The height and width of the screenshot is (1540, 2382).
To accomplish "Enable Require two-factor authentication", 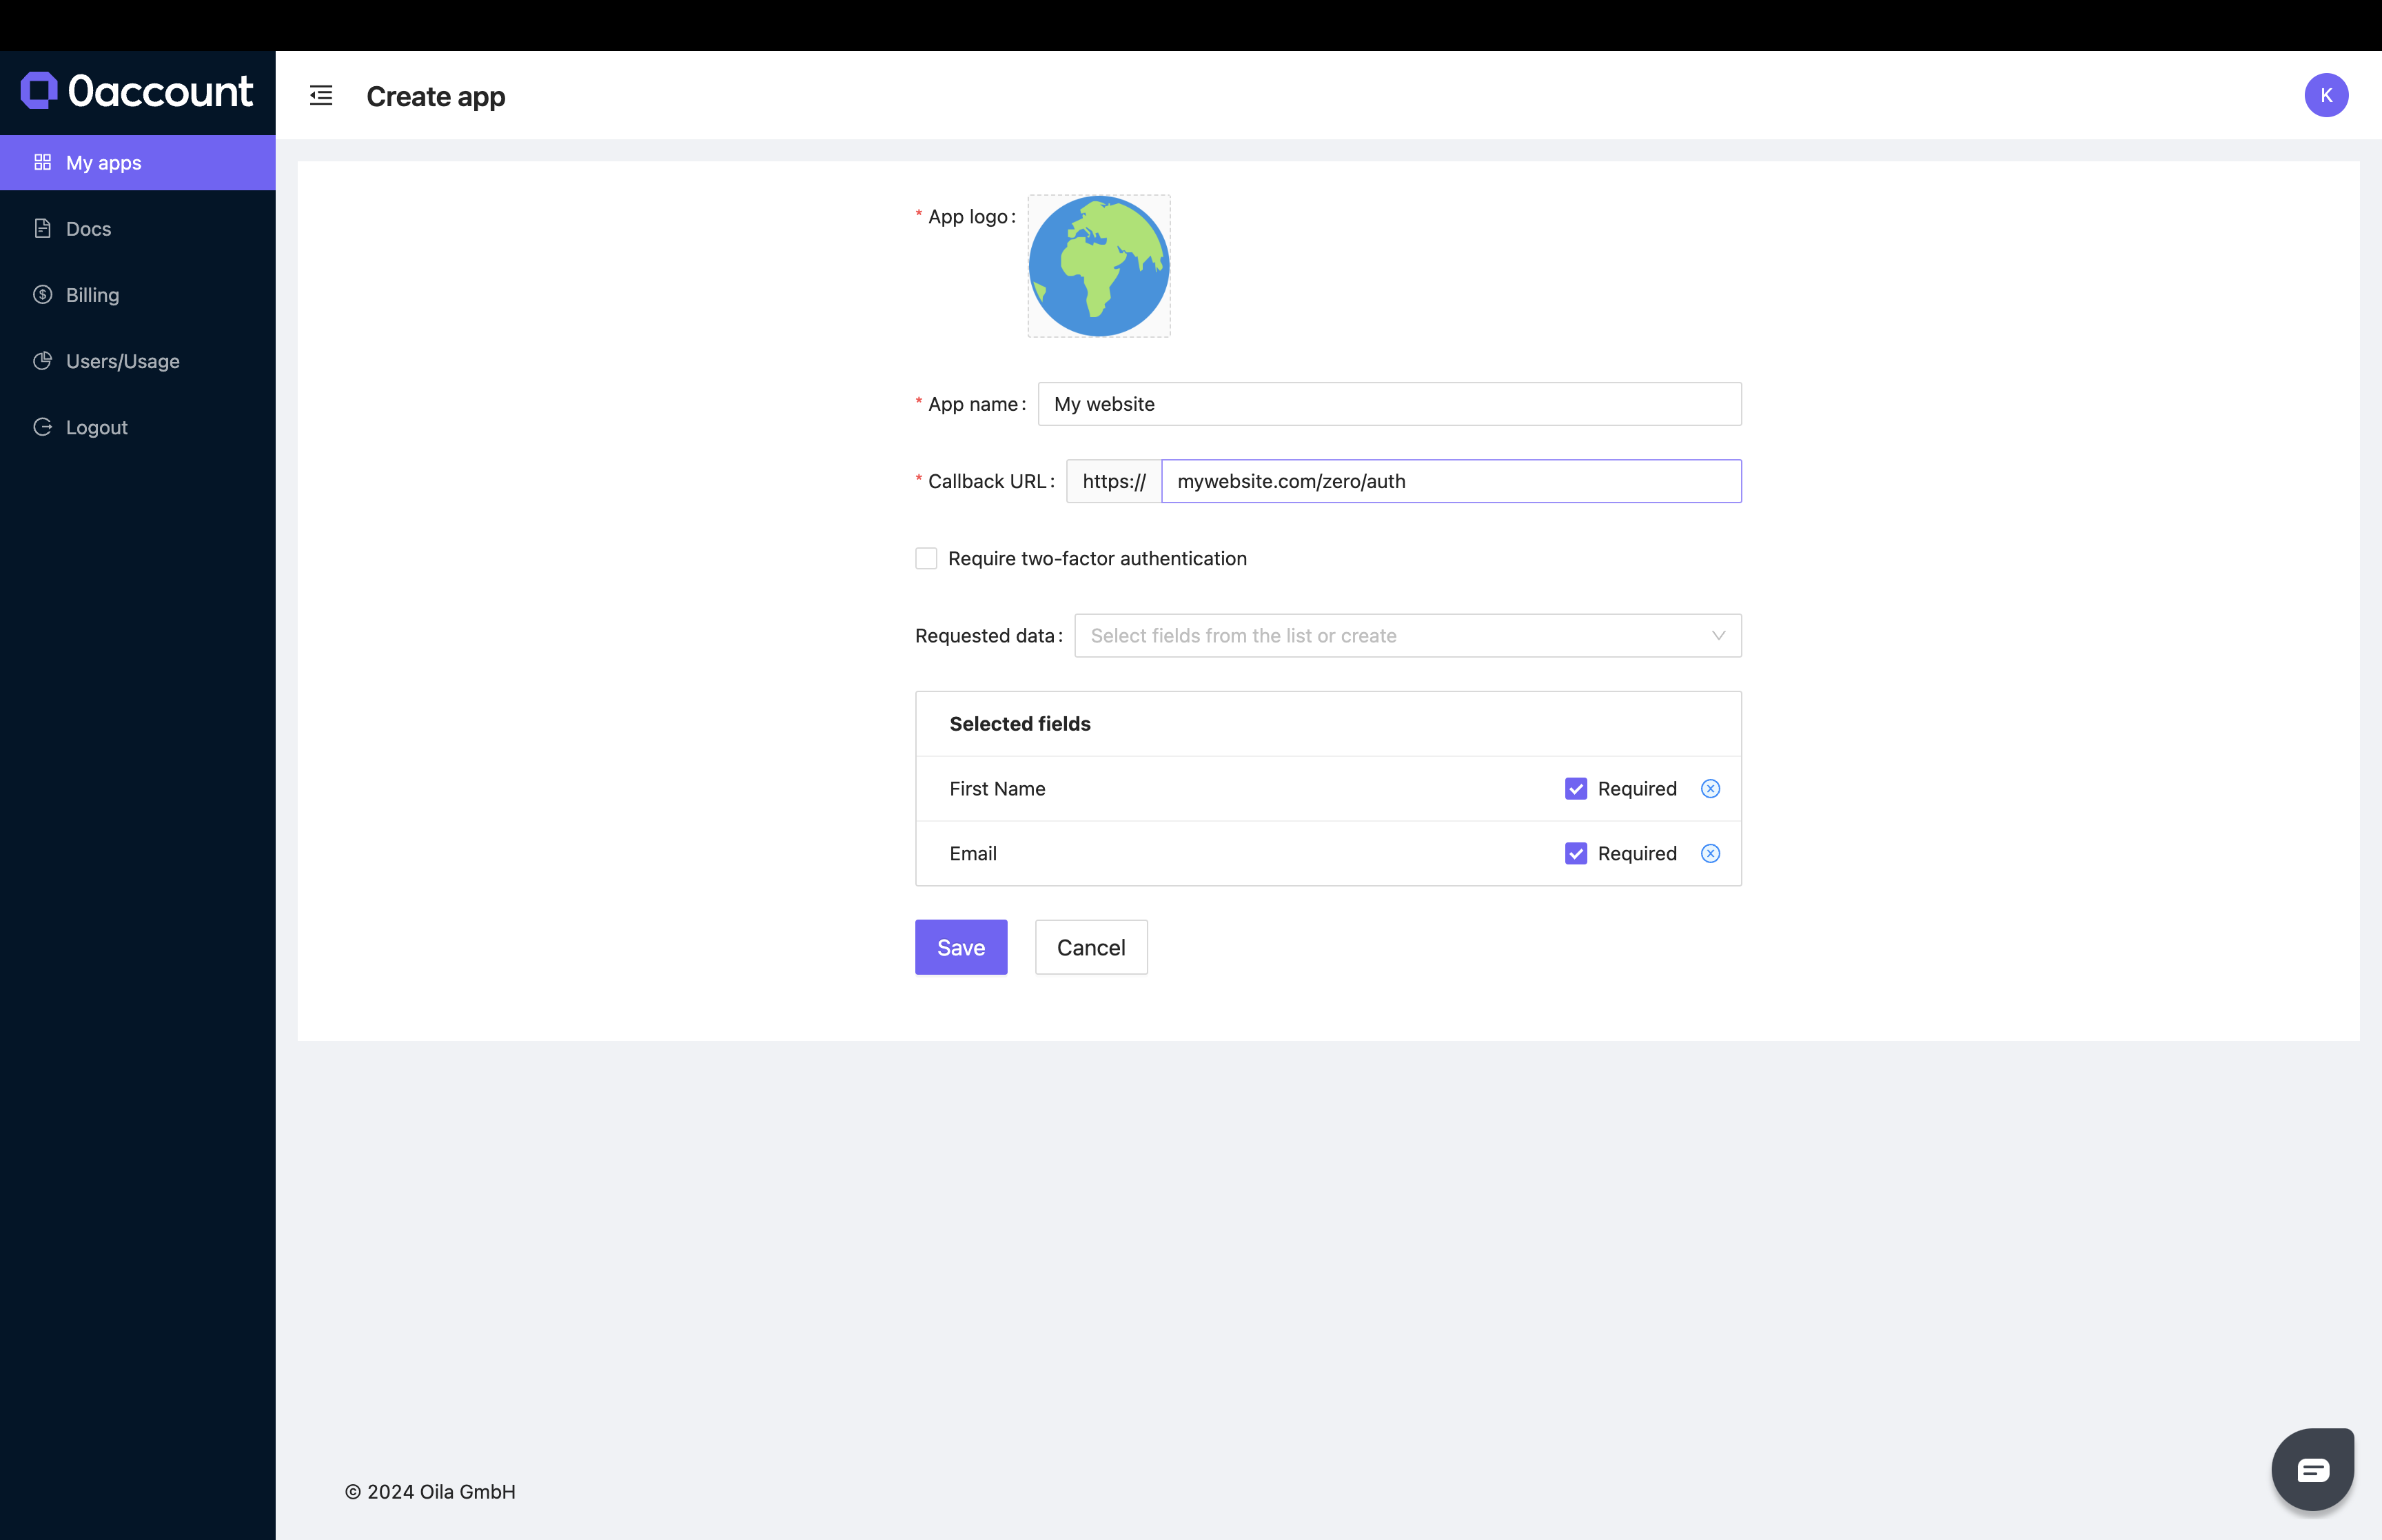I will click(x=926, y=558).
